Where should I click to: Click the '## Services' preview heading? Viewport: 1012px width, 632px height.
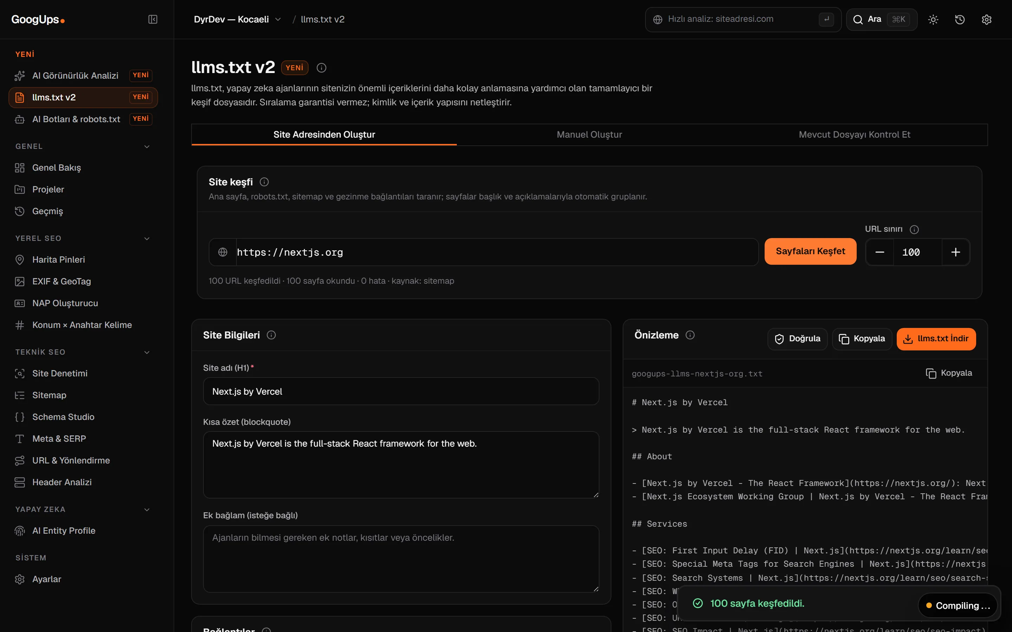coord(660,524)
